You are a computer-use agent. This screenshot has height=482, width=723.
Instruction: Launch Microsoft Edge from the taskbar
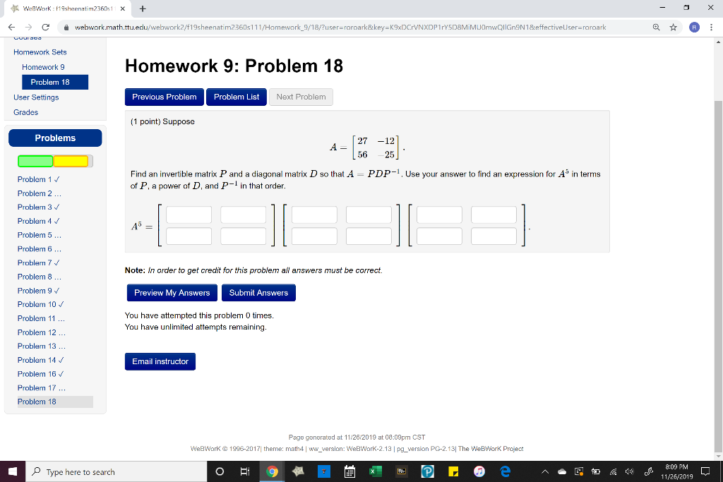pyautogui.click(x=504, y=471)
